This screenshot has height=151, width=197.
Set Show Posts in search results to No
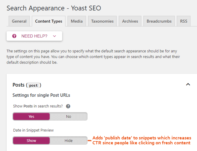click(x=68, y=117)
